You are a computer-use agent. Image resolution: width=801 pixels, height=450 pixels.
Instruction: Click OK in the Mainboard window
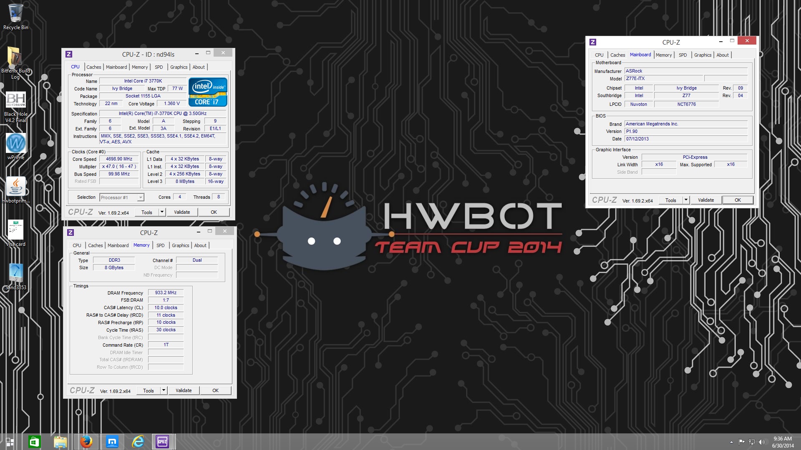[x=738, y=200]
